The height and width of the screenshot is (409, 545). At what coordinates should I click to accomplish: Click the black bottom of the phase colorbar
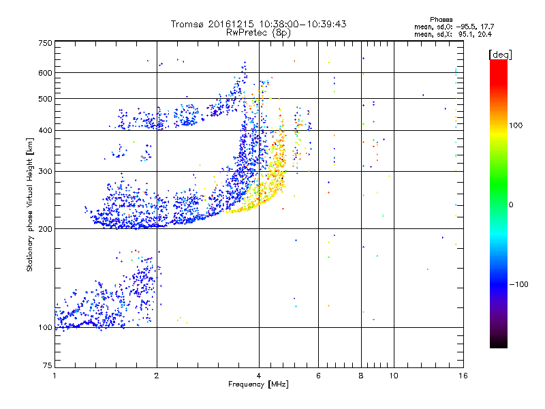click(499, 344)
